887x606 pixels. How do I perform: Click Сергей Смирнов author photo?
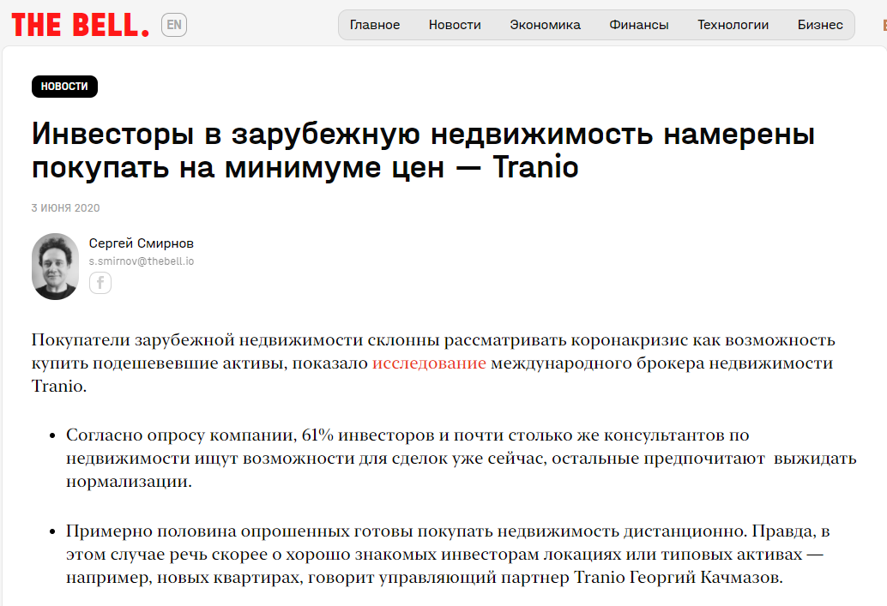tap(55, 267)
